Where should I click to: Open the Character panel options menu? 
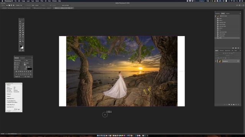click(x=32, y=58)
